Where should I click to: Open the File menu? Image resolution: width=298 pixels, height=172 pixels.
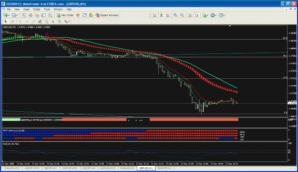[x=9, y=9]
